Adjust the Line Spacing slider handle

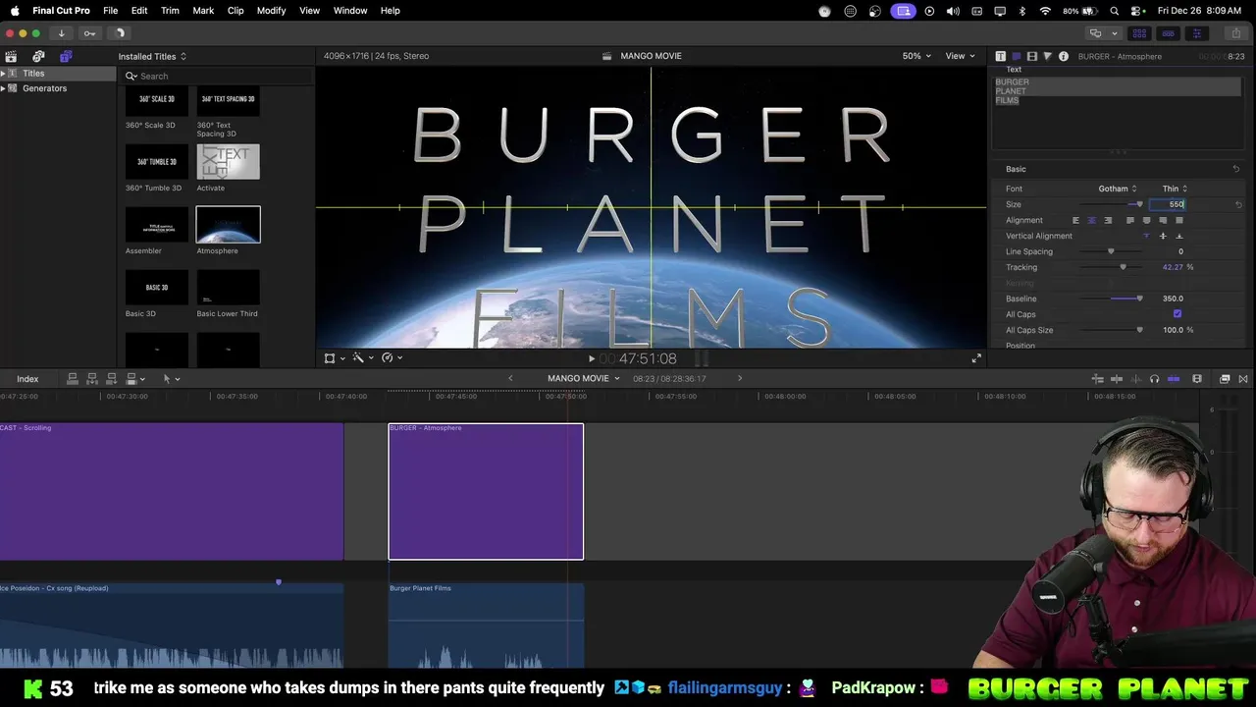(x=1111, y=251)
